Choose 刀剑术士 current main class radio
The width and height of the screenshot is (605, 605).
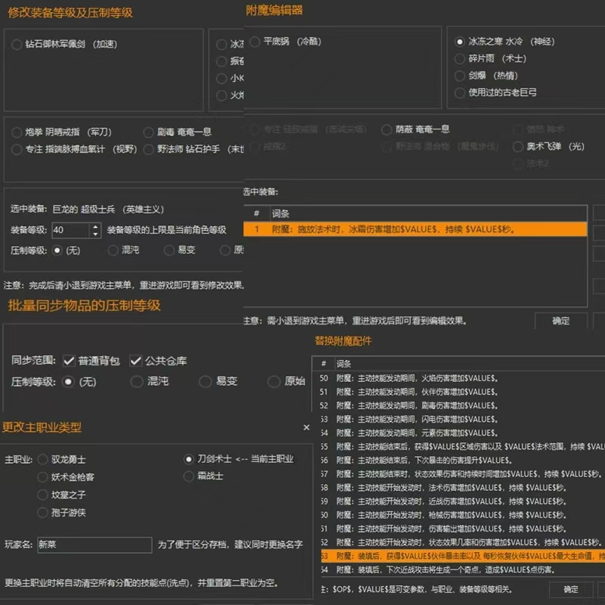click(188, 459)
